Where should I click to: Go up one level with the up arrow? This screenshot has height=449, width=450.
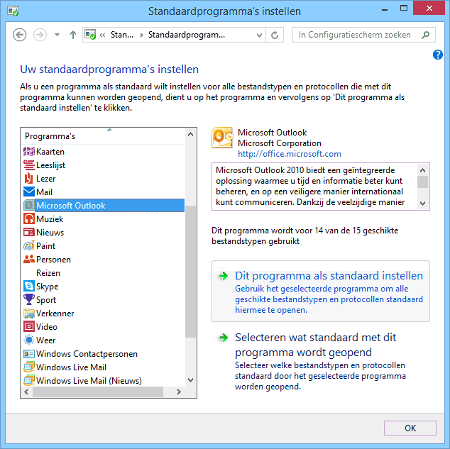tap(73, 35)
